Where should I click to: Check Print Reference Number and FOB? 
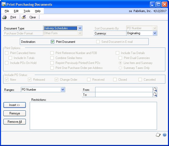(52, 53)
